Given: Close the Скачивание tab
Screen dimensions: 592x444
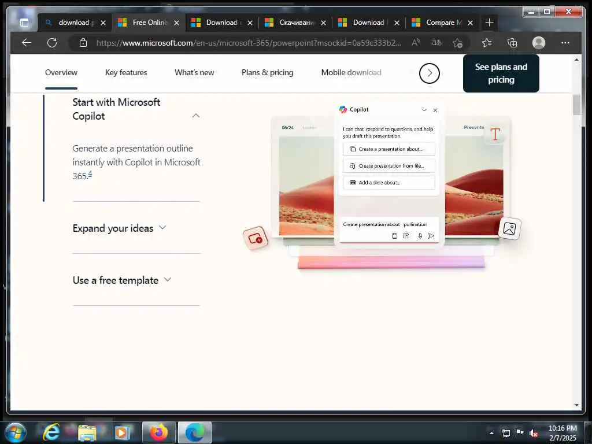Looking at the screenshot, I should [323, 23].
